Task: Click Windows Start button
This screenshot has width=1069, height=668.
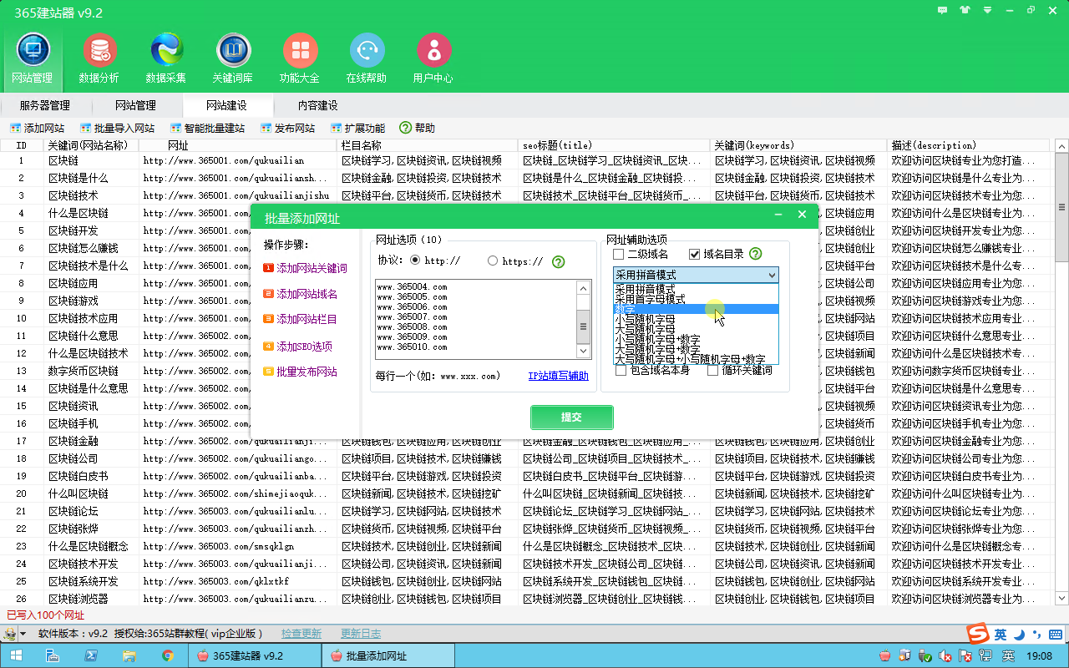Action: tap(16, 656)
